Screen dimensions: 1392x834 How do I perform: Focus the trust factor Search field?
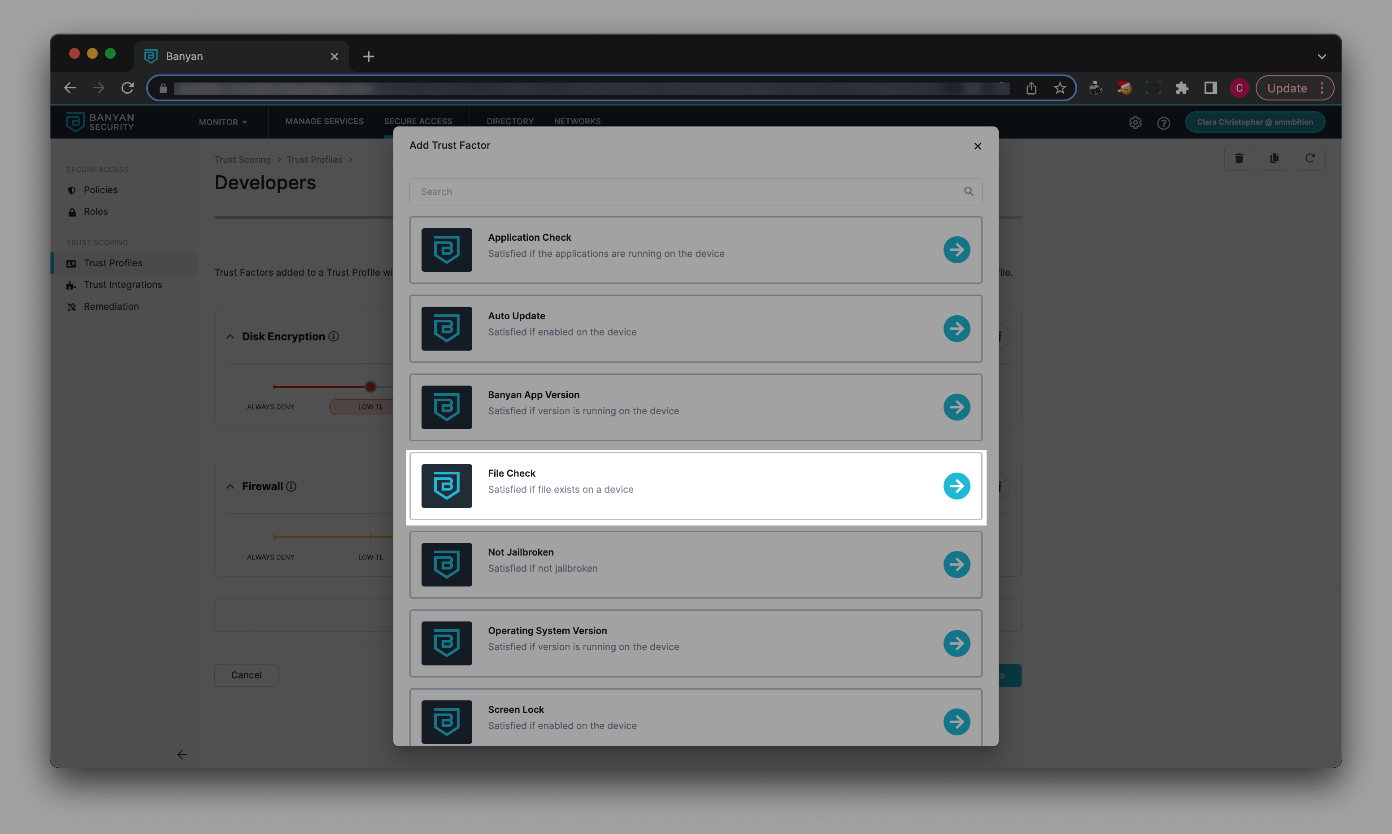click(x=688, y=191)
